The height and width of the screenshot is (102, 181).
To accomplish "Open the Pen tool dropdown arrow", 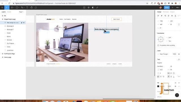I will coord(24,8).
